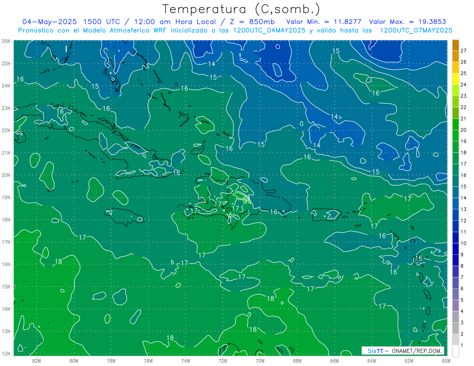Click the 1 label on the color scale
The image size is (474, 366).
tap(462, 345)
